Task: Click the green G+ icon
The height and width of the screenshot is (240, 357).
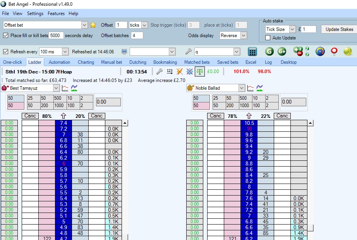Action: click(x=282, y=51)
